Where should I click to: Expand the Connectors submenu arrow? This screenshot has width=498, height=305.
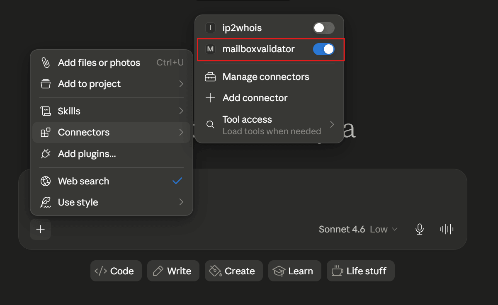point(181,133)
